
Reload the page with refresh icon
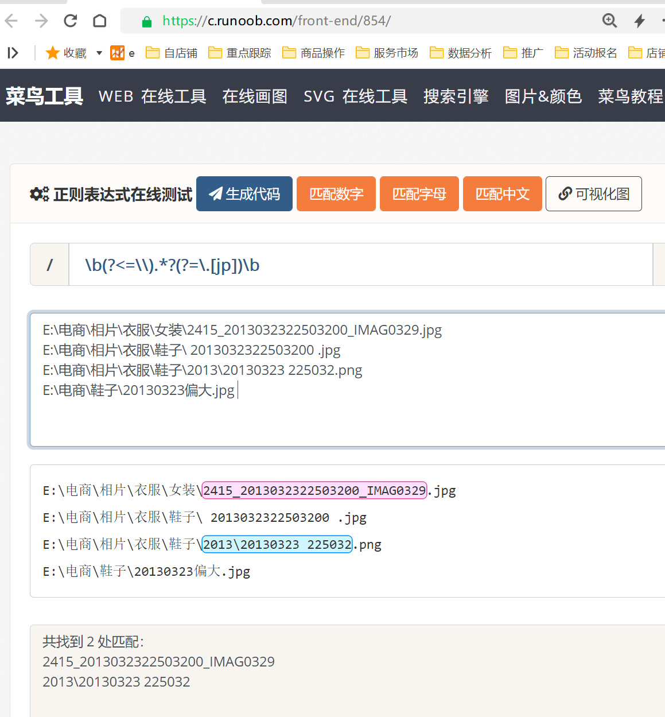coord(71,21)
